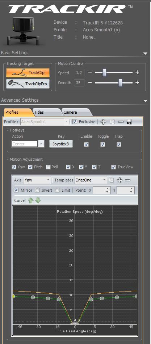Select yellow curve point at left edge
The image size is (151, 344).
coord(13,296)
